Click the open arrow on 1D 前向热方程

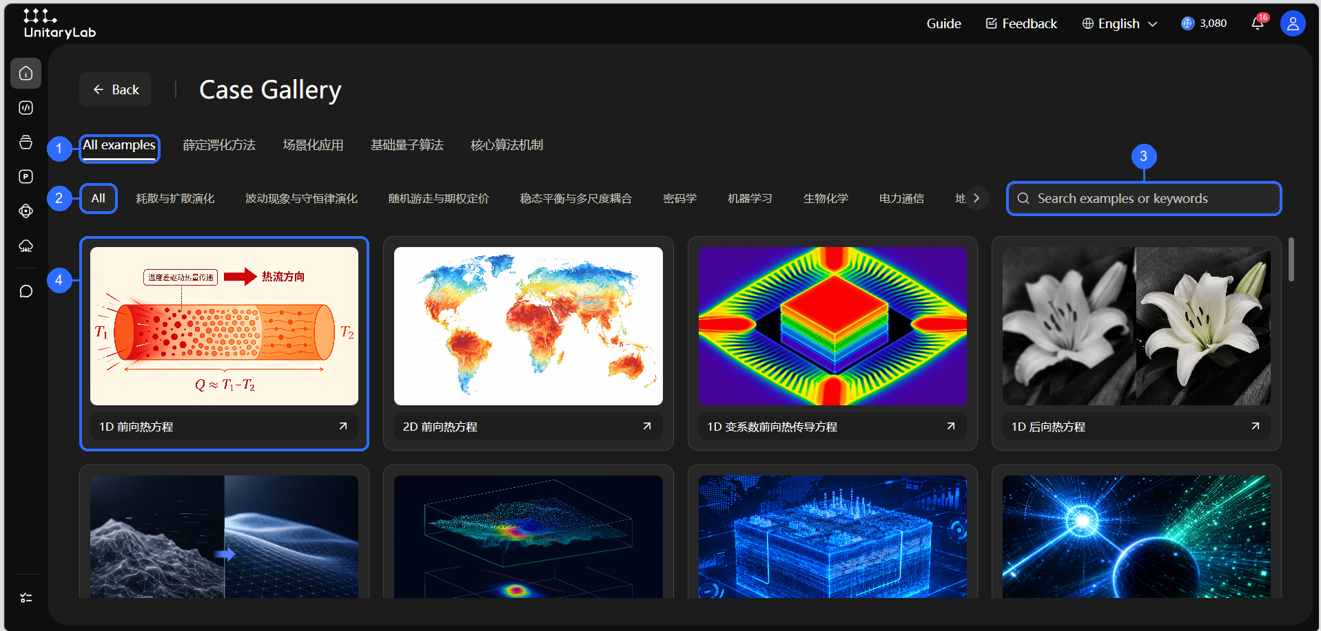343,427
